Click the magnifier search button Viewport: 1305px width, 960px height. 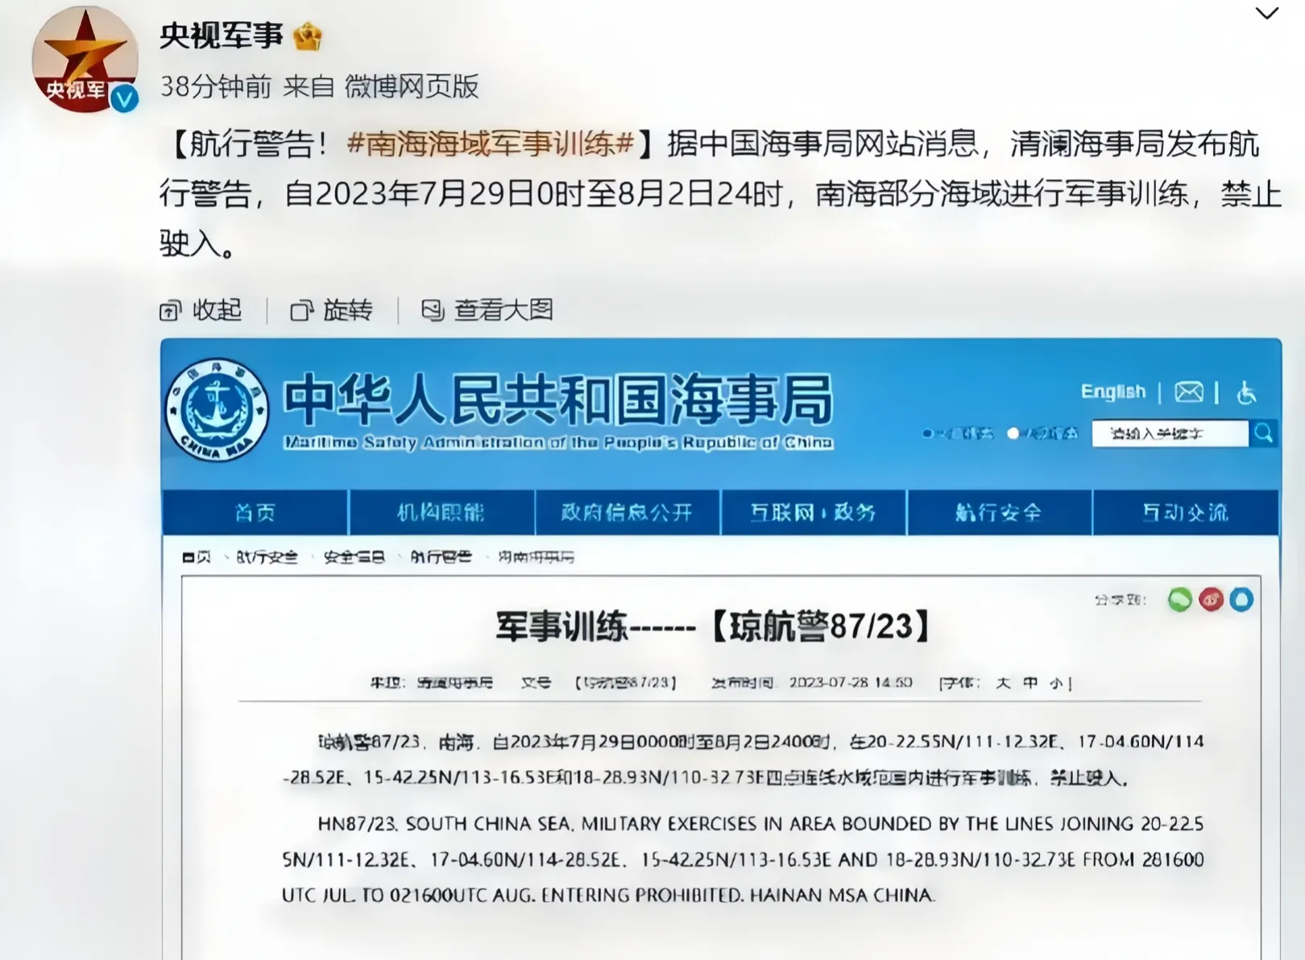1264,433
